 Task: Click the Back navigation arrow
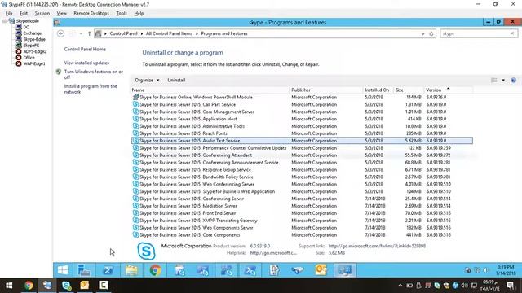click(x=60, y=33)
